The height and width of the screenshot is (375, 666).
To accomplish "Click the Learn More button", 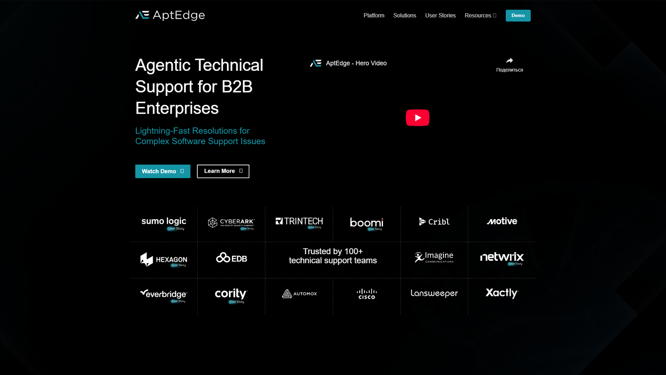I will (x=223, y=171).
